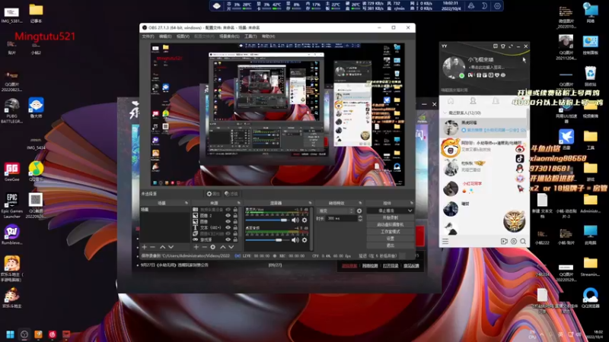Open the 视图(V) menu in OBS

(183, 36)
